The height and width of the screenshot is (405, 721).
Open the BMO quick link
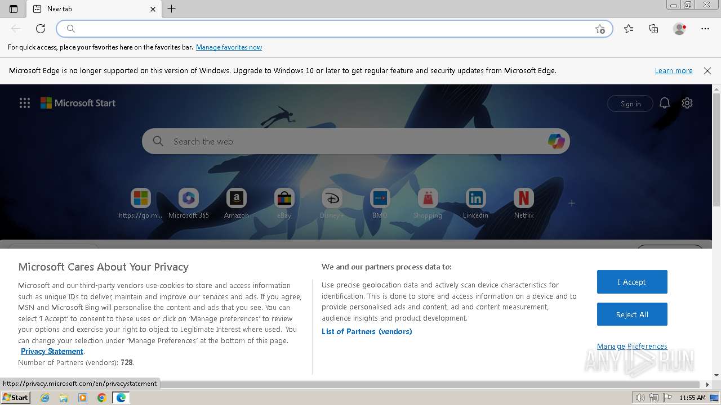click(x=380, y=204)
